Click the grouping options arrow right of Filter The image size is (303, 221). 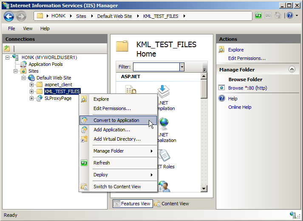[204, 69]
